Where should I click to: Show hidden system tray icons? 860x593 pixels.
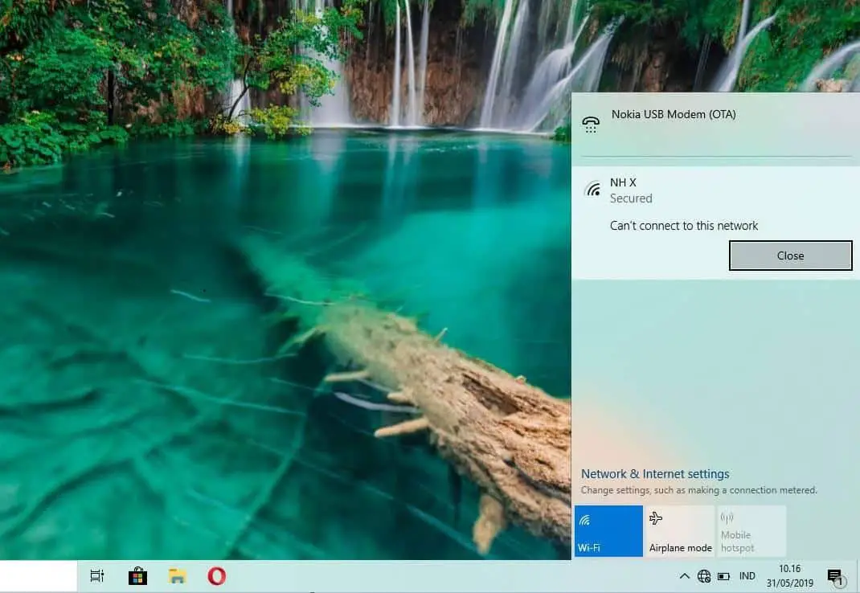(685, 576)
